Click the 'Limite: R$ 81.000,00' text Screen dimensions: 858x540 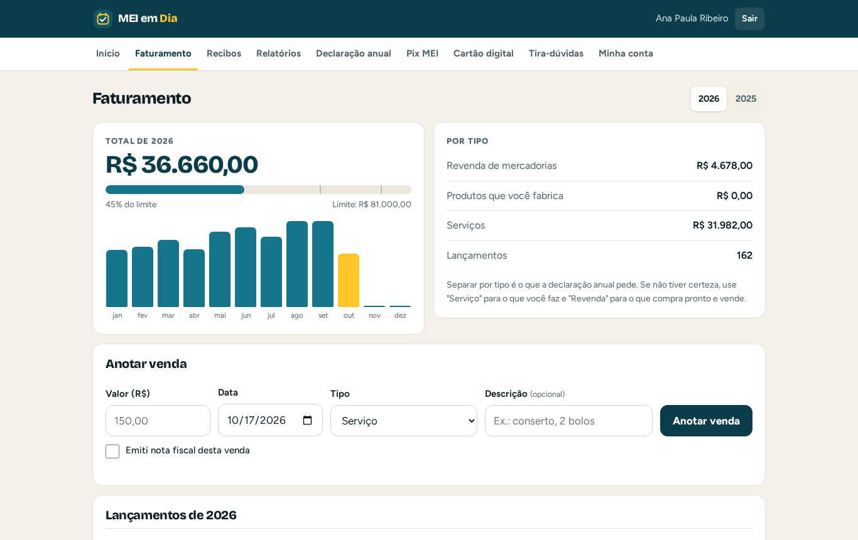pos(372,205)
